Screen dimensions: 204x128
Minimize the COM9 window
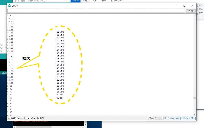176,6
